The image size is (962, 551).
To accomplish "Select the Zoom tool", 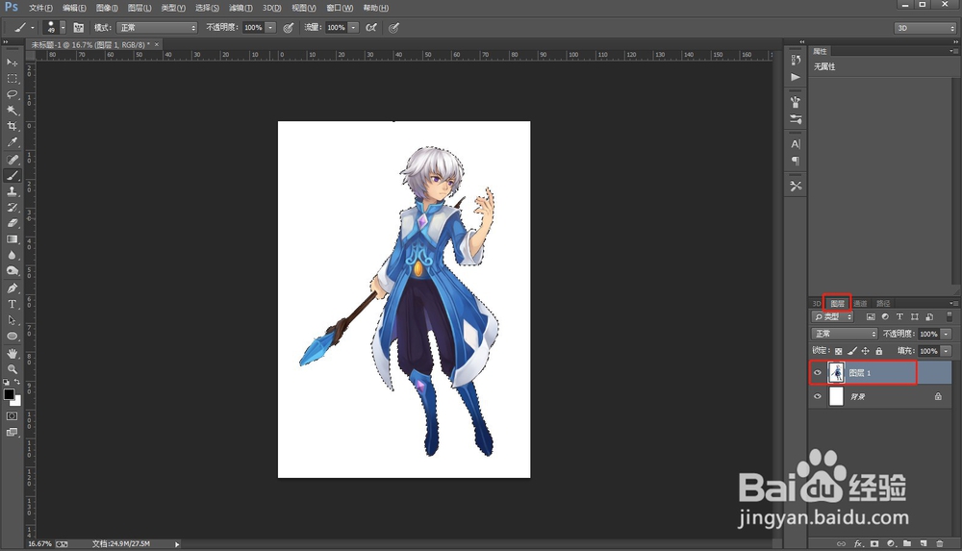I will coord(12,369).
